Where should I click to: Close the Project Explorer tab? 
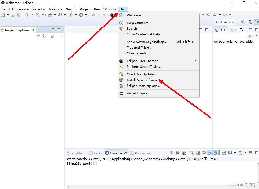click(x=33, y=30)
